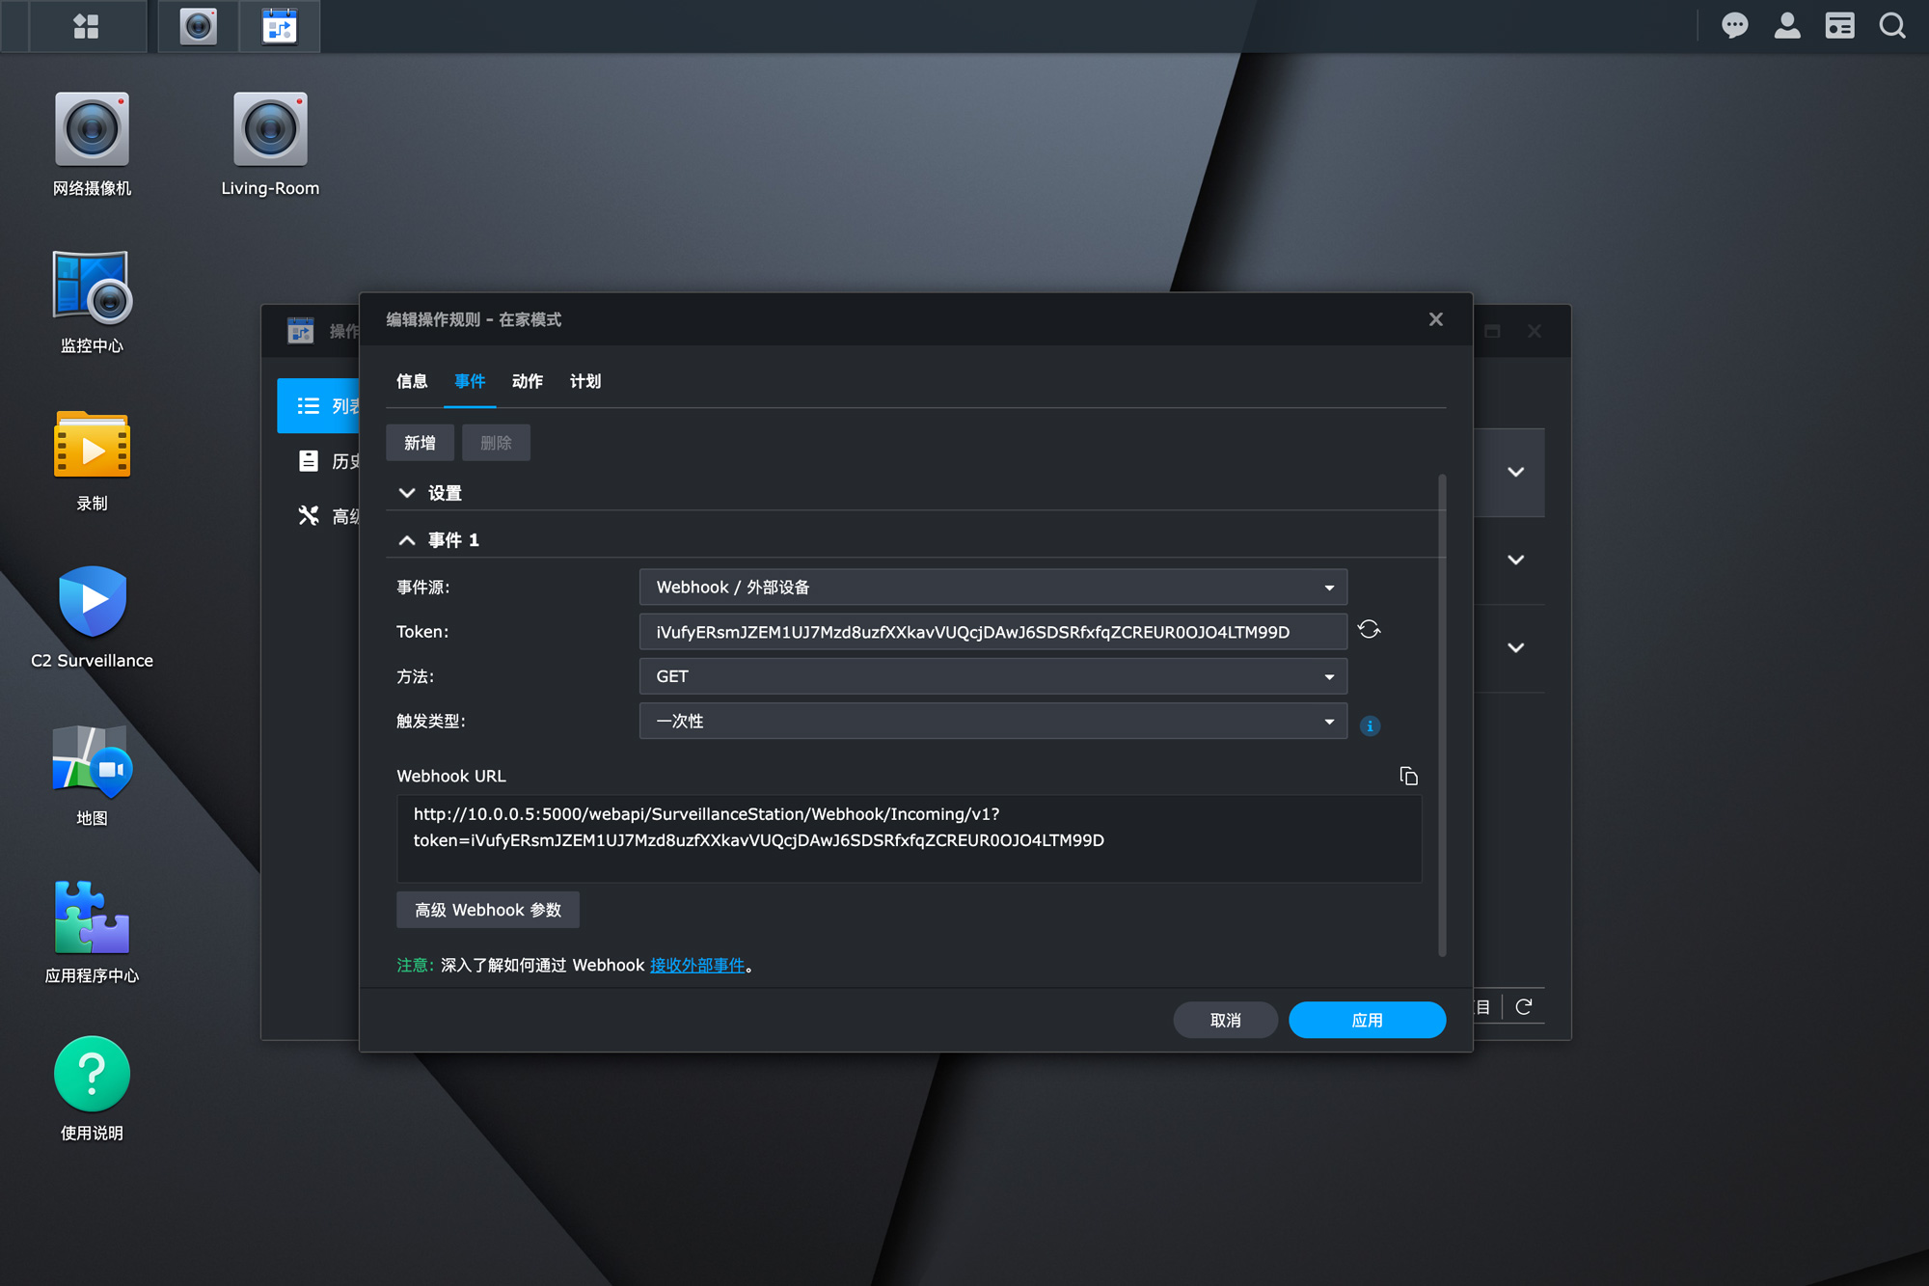The width and height of the screenshot is (1929, 1286).
Task: Open the main menu grid icon
Action: 87,26
